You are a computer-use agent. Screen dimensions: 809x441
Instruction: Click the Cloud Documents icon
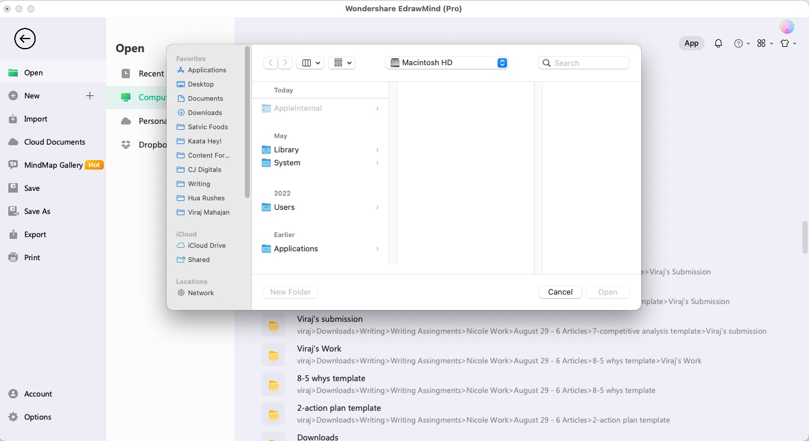pos(13,142)
